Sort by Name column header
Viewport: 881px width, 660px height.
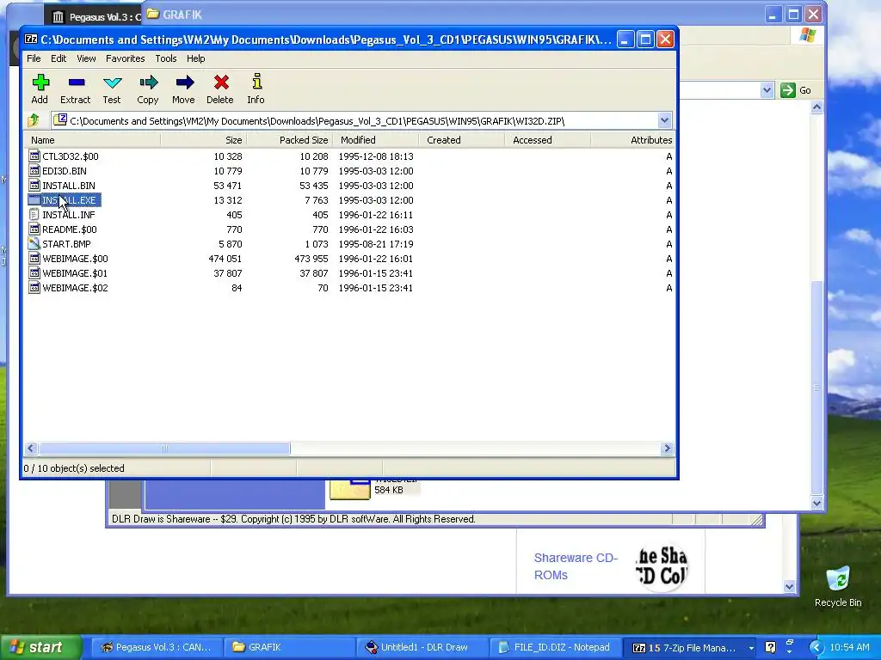tap(93, 140)
